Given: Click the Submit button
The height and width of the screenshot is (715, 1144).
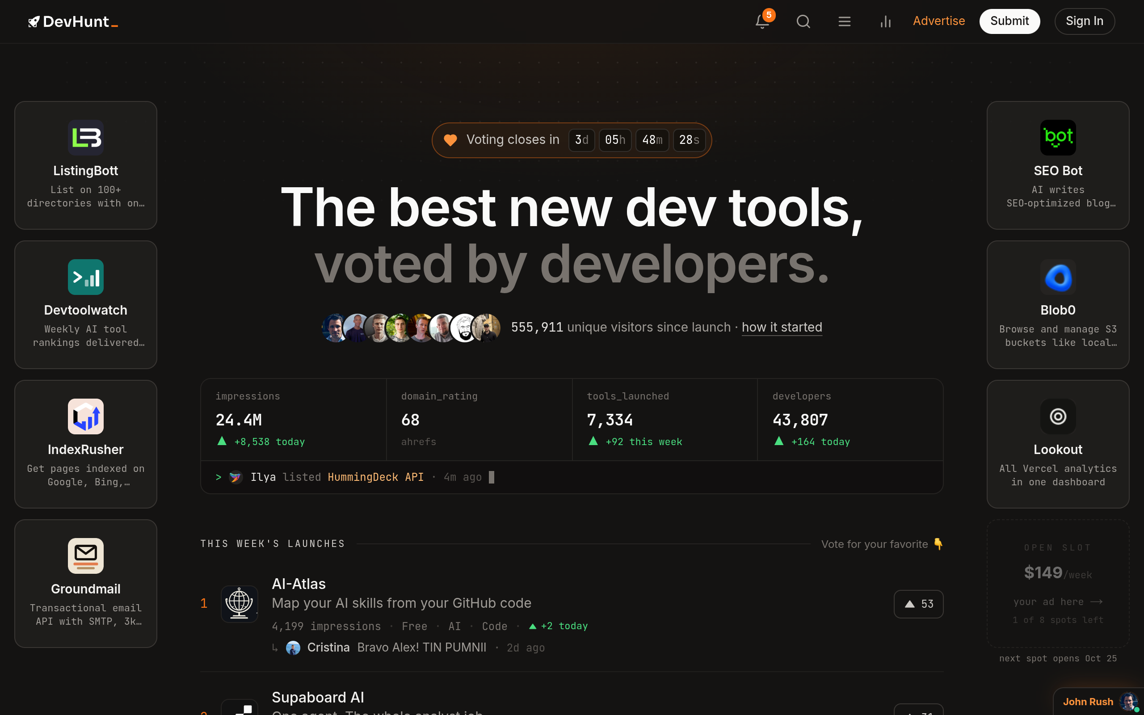Looking at the screenshot, I should click(1009, 21).
